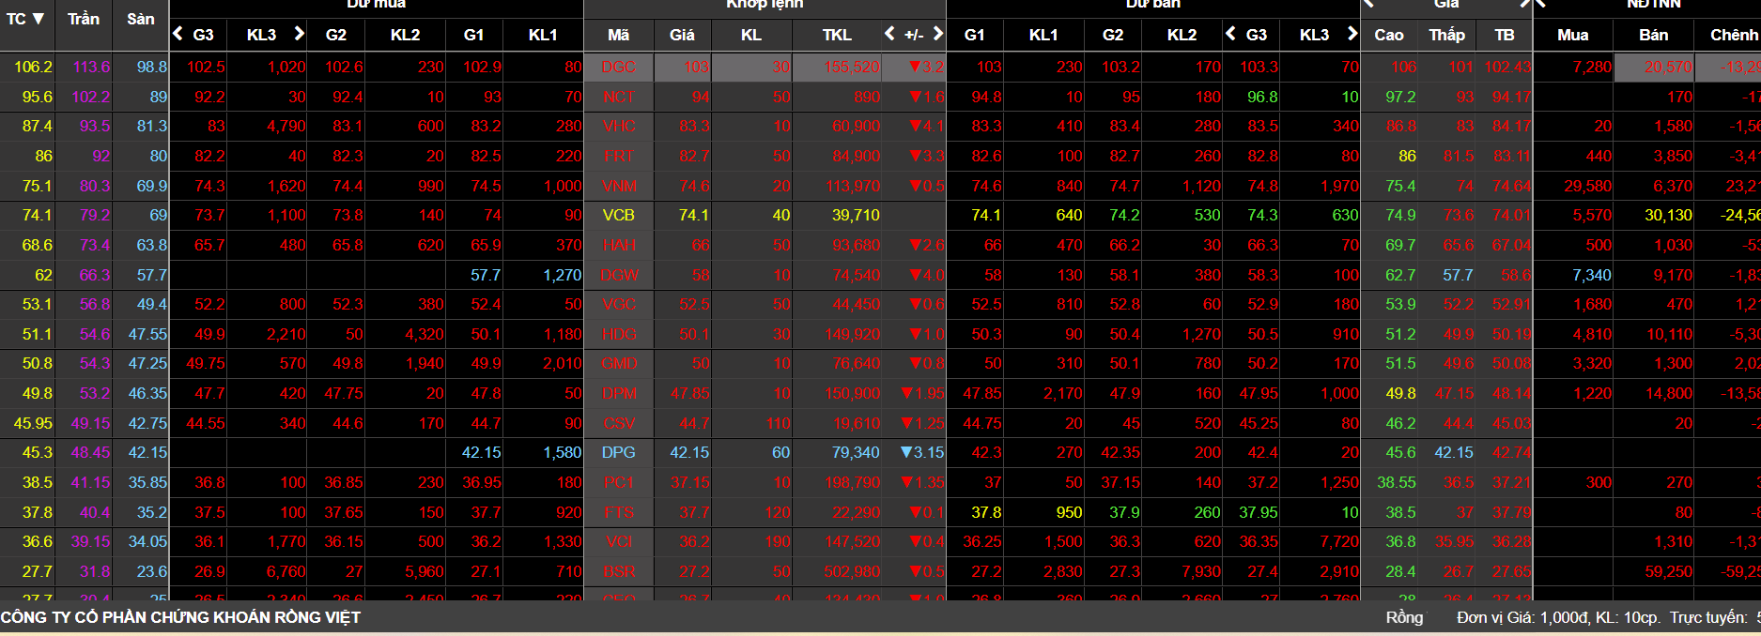Open the PC1 stock ticker
Viewport: 1761px width, 636px height.
pos(618,482)
